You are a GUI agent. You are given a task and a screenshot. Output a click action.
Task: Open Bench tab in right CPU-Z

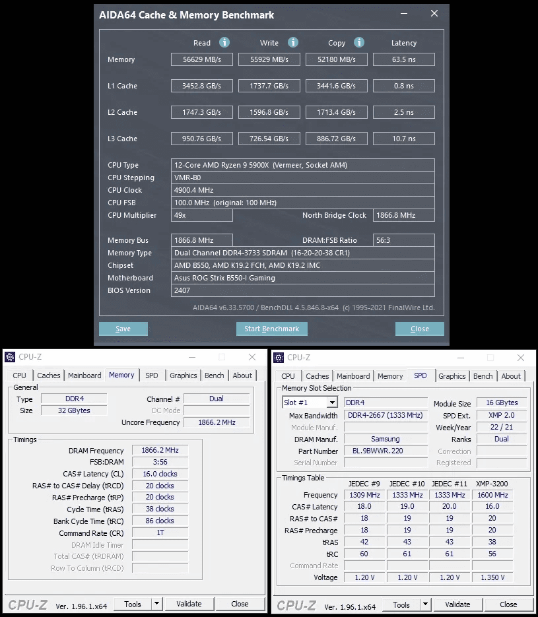[x=483, y=376]
